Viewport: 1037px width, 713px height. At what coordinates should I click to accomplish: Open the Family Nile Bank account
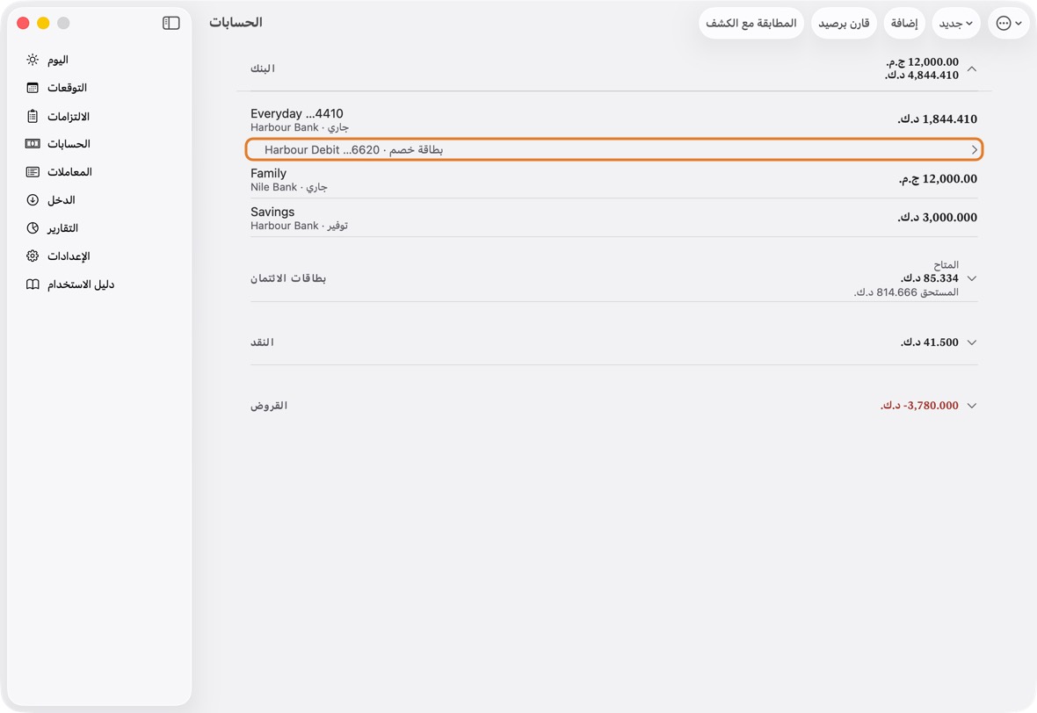613,179
